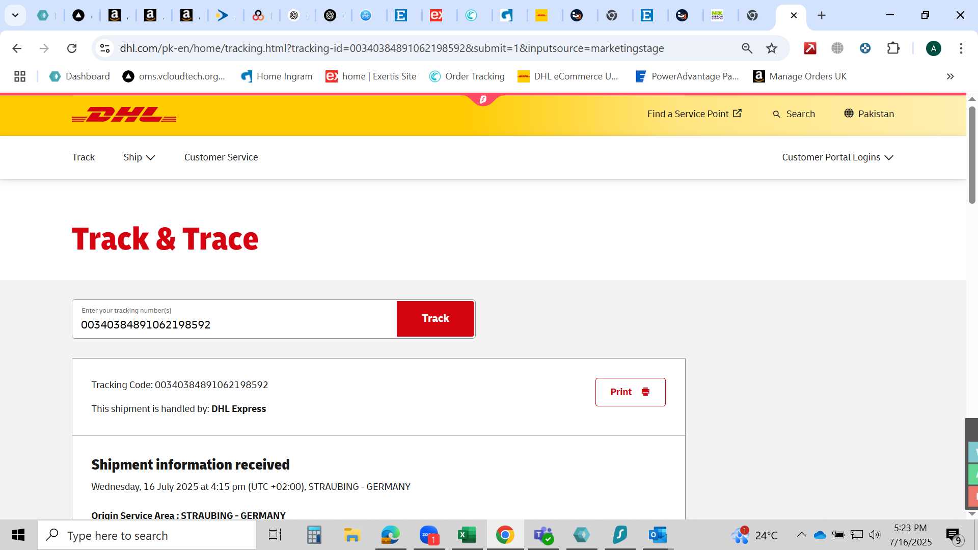Click the red Track button
Viewport: 978px width, 550px height.
point(436,318)
